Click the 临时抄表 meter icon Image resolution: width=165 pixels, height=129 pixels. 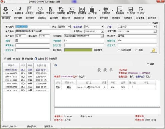point(40,10)
